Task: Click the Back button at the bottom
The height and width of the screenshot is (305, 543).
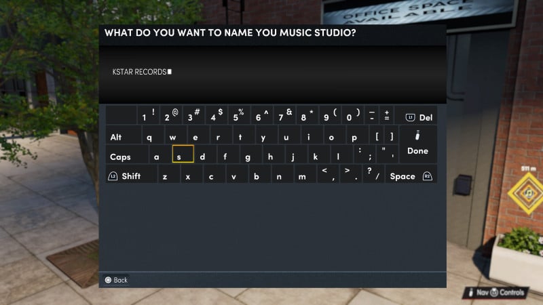Action: [x=115, y=280]
